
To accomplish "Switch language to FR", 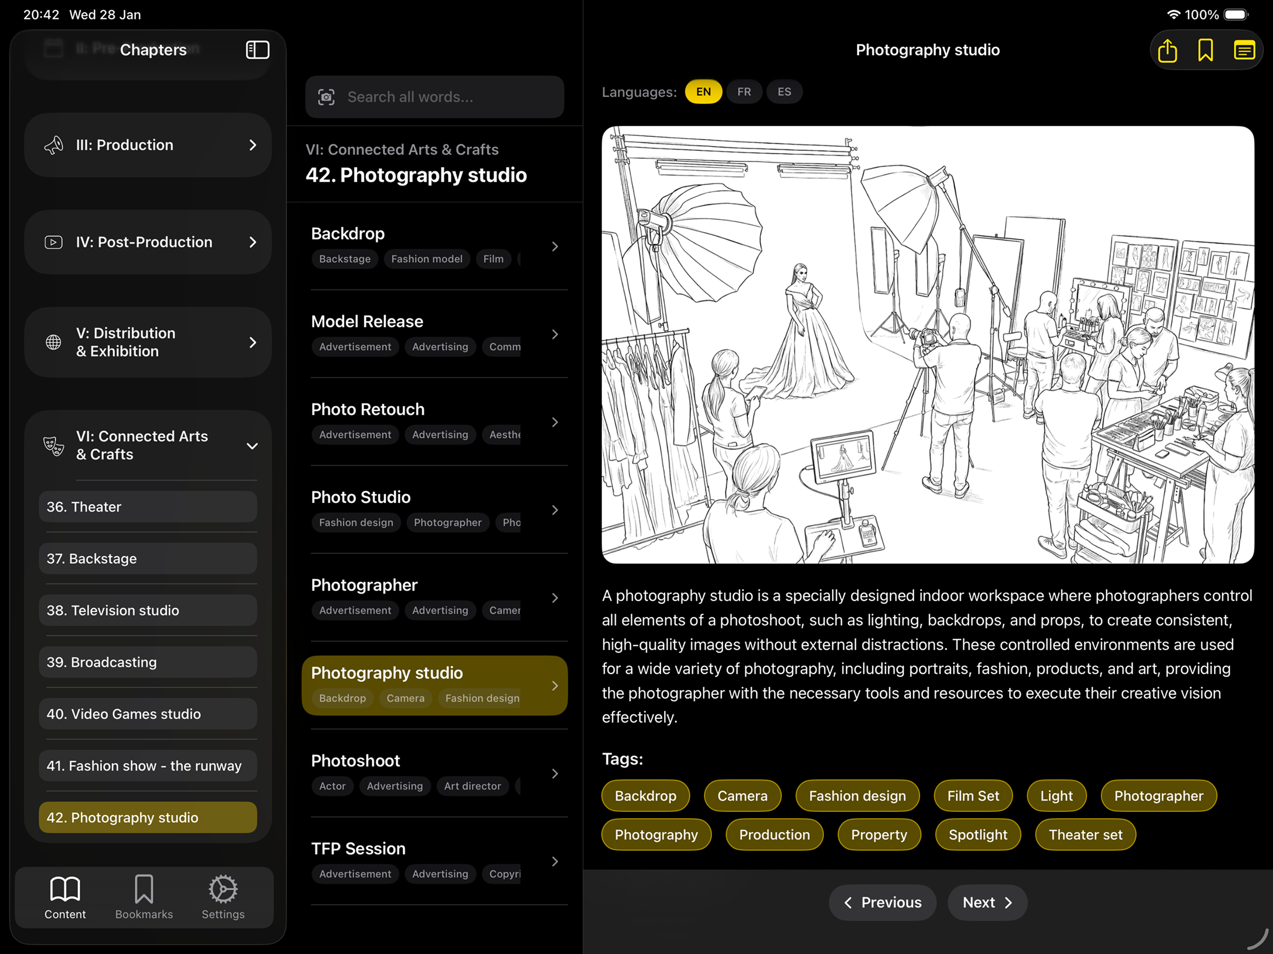I will (744, 91).
